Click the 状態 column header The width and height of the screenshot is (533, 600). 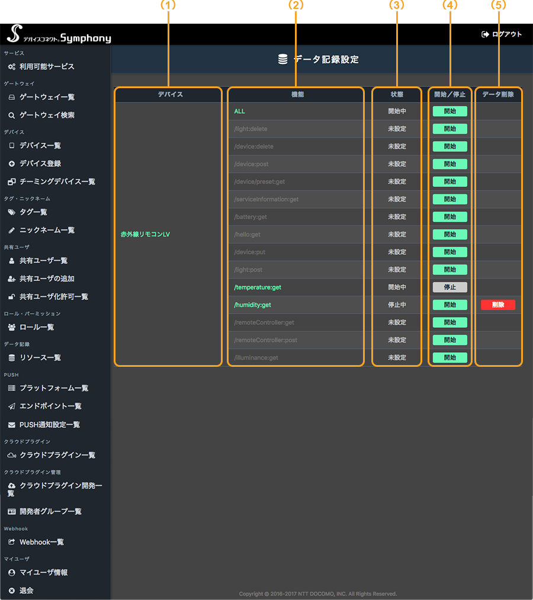(x=397, y=95)
